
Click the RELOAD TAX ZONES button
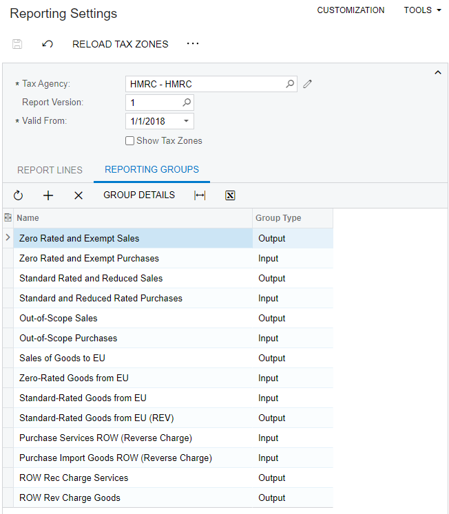[x=120, y=44]
